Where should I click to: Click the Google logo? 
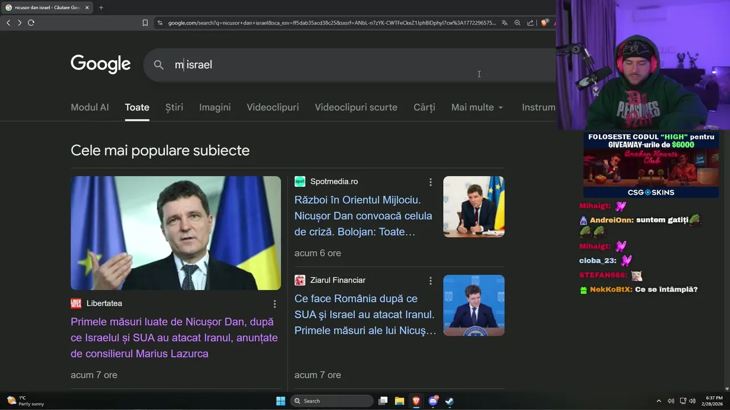click(100, 64)
